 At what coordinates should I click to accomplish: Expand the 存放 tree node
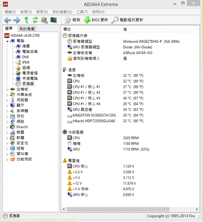pyautogui.click(x=7, y=116)
